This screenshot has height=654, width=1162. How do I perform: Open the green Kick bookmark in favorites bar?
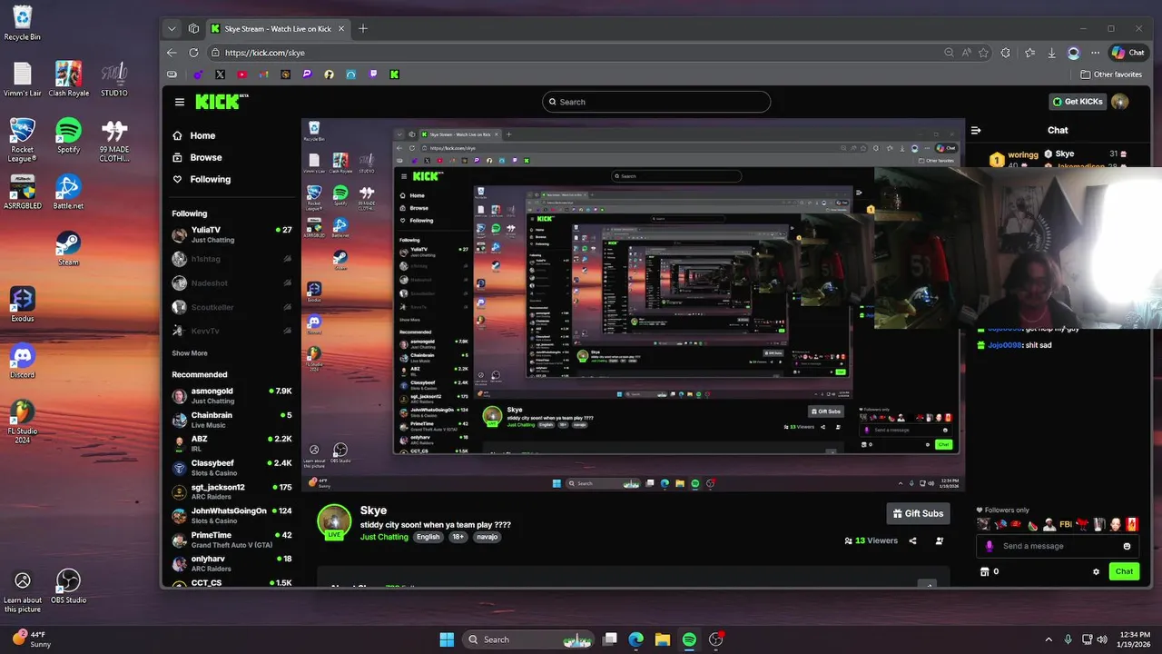(x=395, y=74)
